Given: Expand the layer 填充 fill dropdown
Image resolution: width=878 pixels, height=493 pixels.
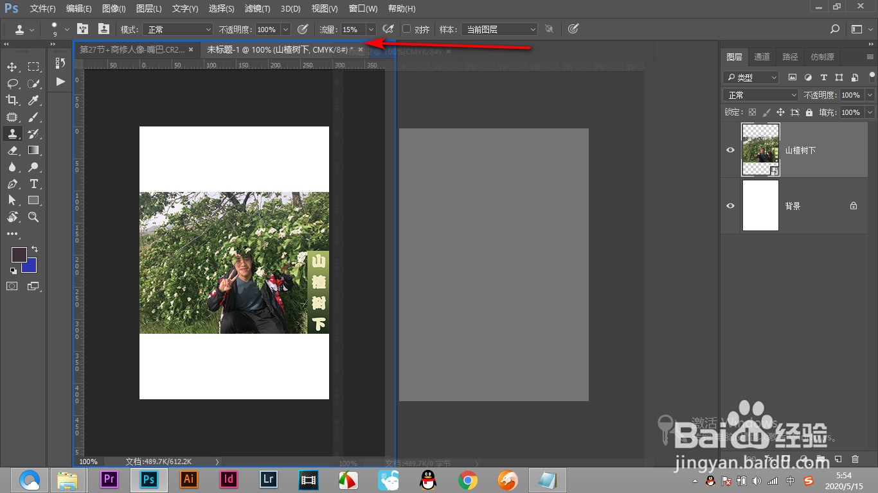Looking at the screenshot, I should pos(870,112).
